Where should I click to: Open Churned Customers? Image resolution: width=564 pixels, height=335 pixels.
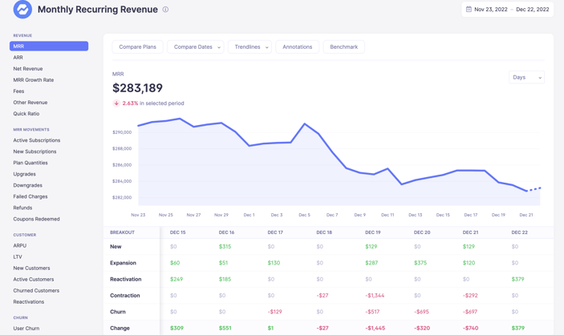click(36, 290)
